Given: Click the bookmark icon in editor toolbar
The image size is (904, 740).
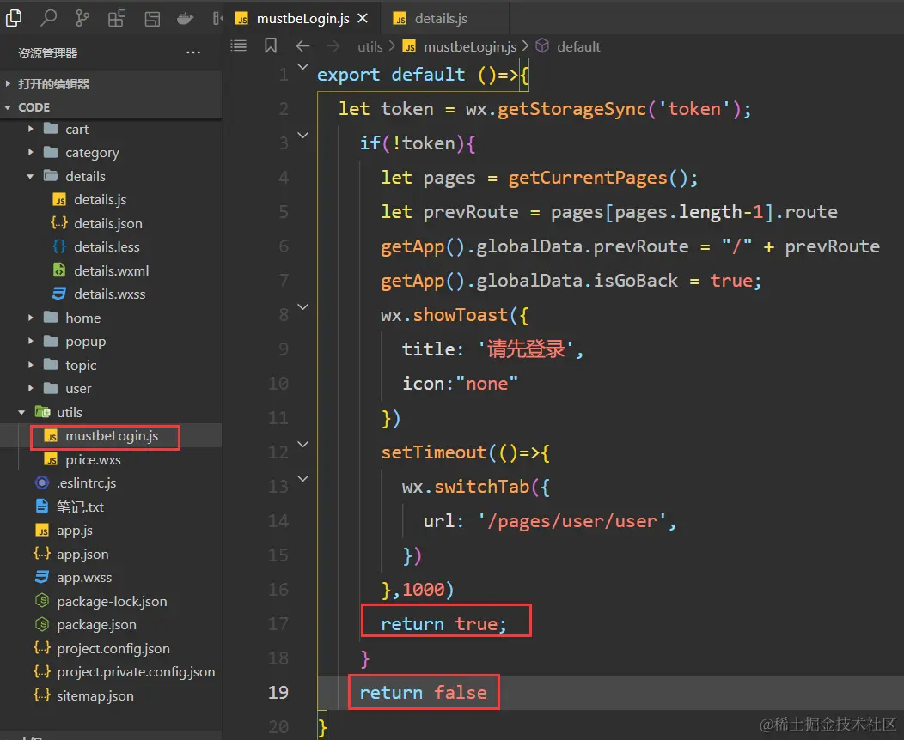Looking at the screenshot, I should point(271,45).
